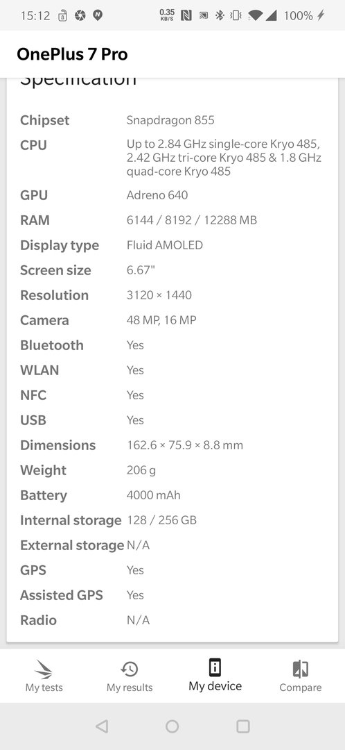The image size is (345, 750).
Task: Tap the Android home circle button
Action: (x=172, y=726)
